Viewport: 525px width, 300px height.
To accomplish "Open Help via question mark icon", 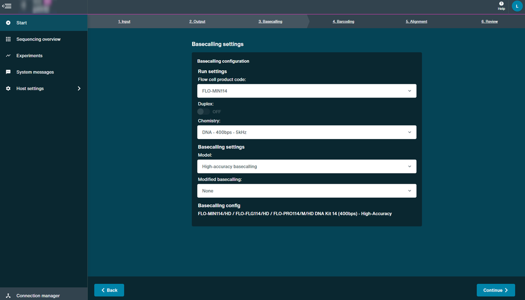I will click(501, 6).
